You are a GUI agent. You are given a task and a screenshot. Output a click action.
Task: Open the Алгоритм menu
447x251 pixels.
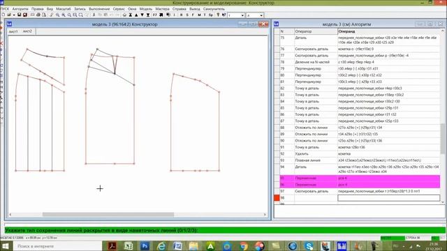point(20,9)
